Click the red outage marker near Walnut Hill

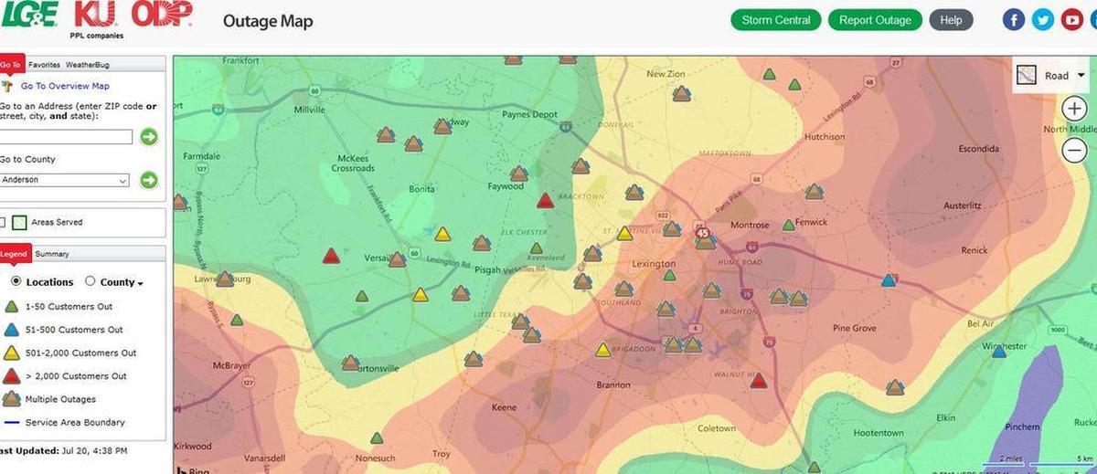coord(758,380)
